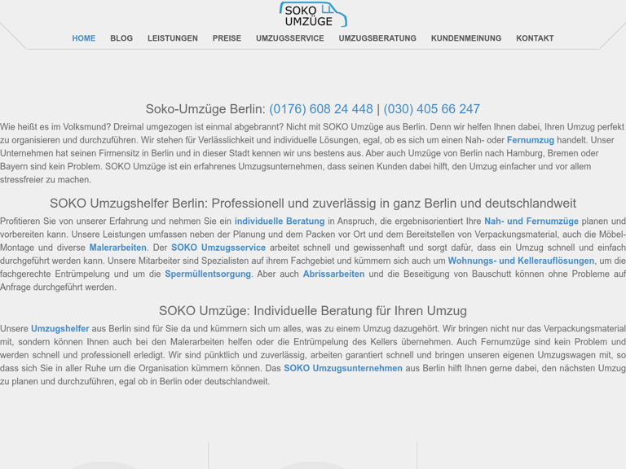The image size is (626, 469).
Task: Open the Abrissarbeiten link
Action: point(333,274)
